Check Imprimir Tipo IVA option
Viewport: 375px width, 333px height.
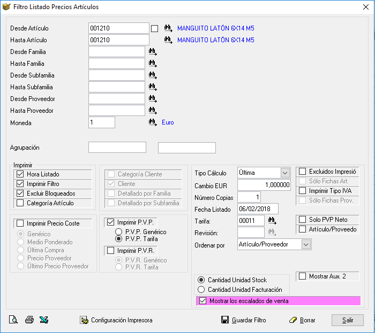(x=303, y=191)
